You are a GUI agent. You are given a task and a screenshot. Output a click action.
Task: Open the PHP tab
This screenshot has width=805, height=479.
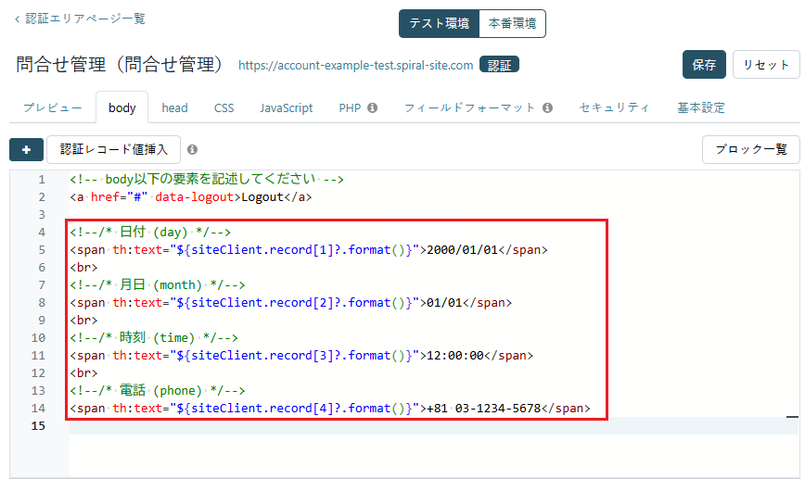tap(350, 107)
